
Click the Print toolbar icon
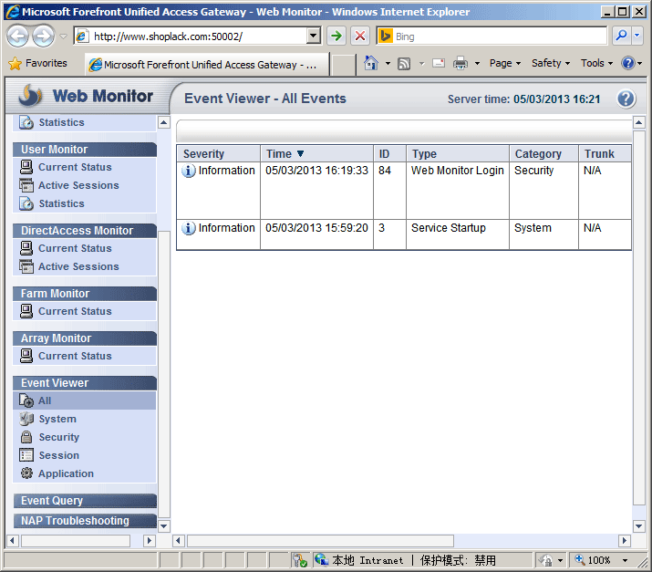point(461,63)
